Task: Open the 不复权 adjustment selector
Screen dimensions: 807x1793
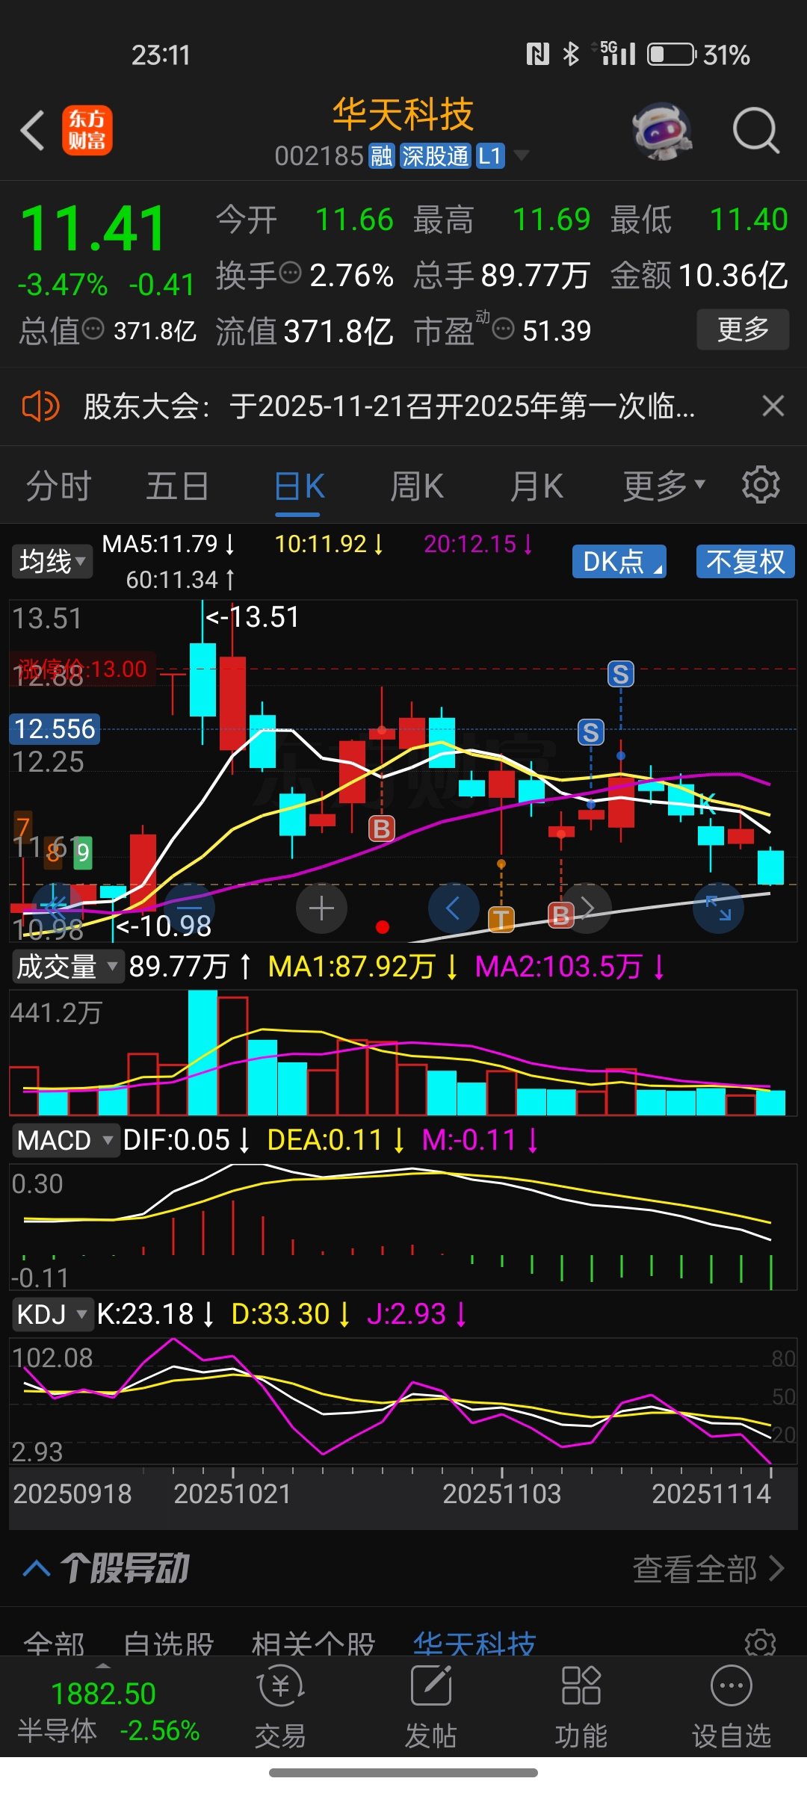Action: pyautogui.click(x=746, y=561)
